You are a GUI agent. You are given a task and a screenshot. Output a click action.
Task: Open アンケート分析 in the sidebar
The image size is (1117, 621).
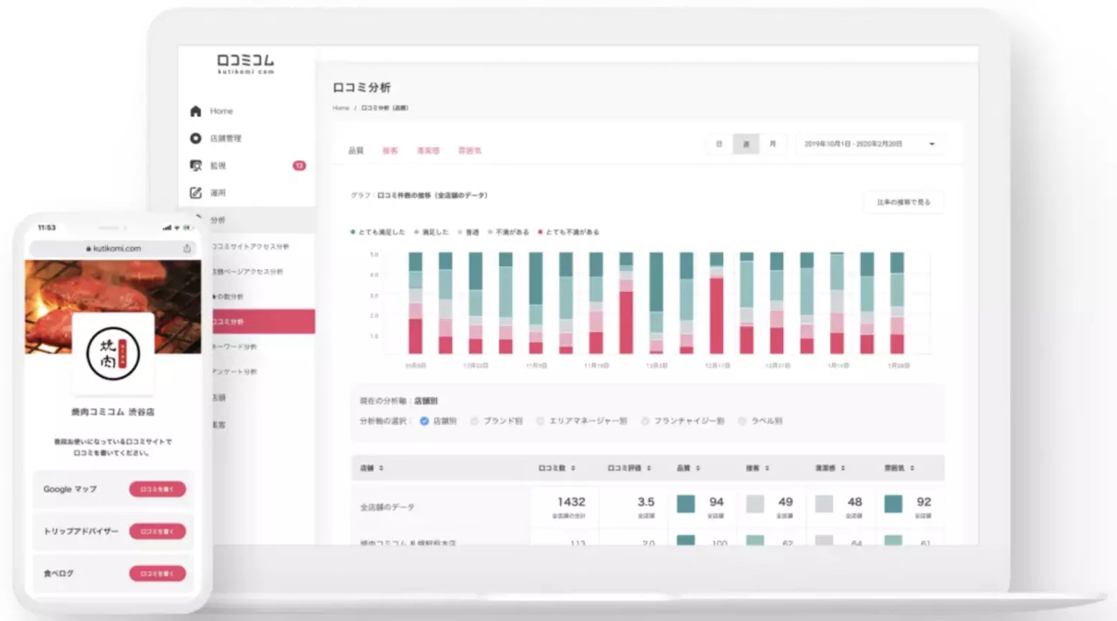pos(234,372)
